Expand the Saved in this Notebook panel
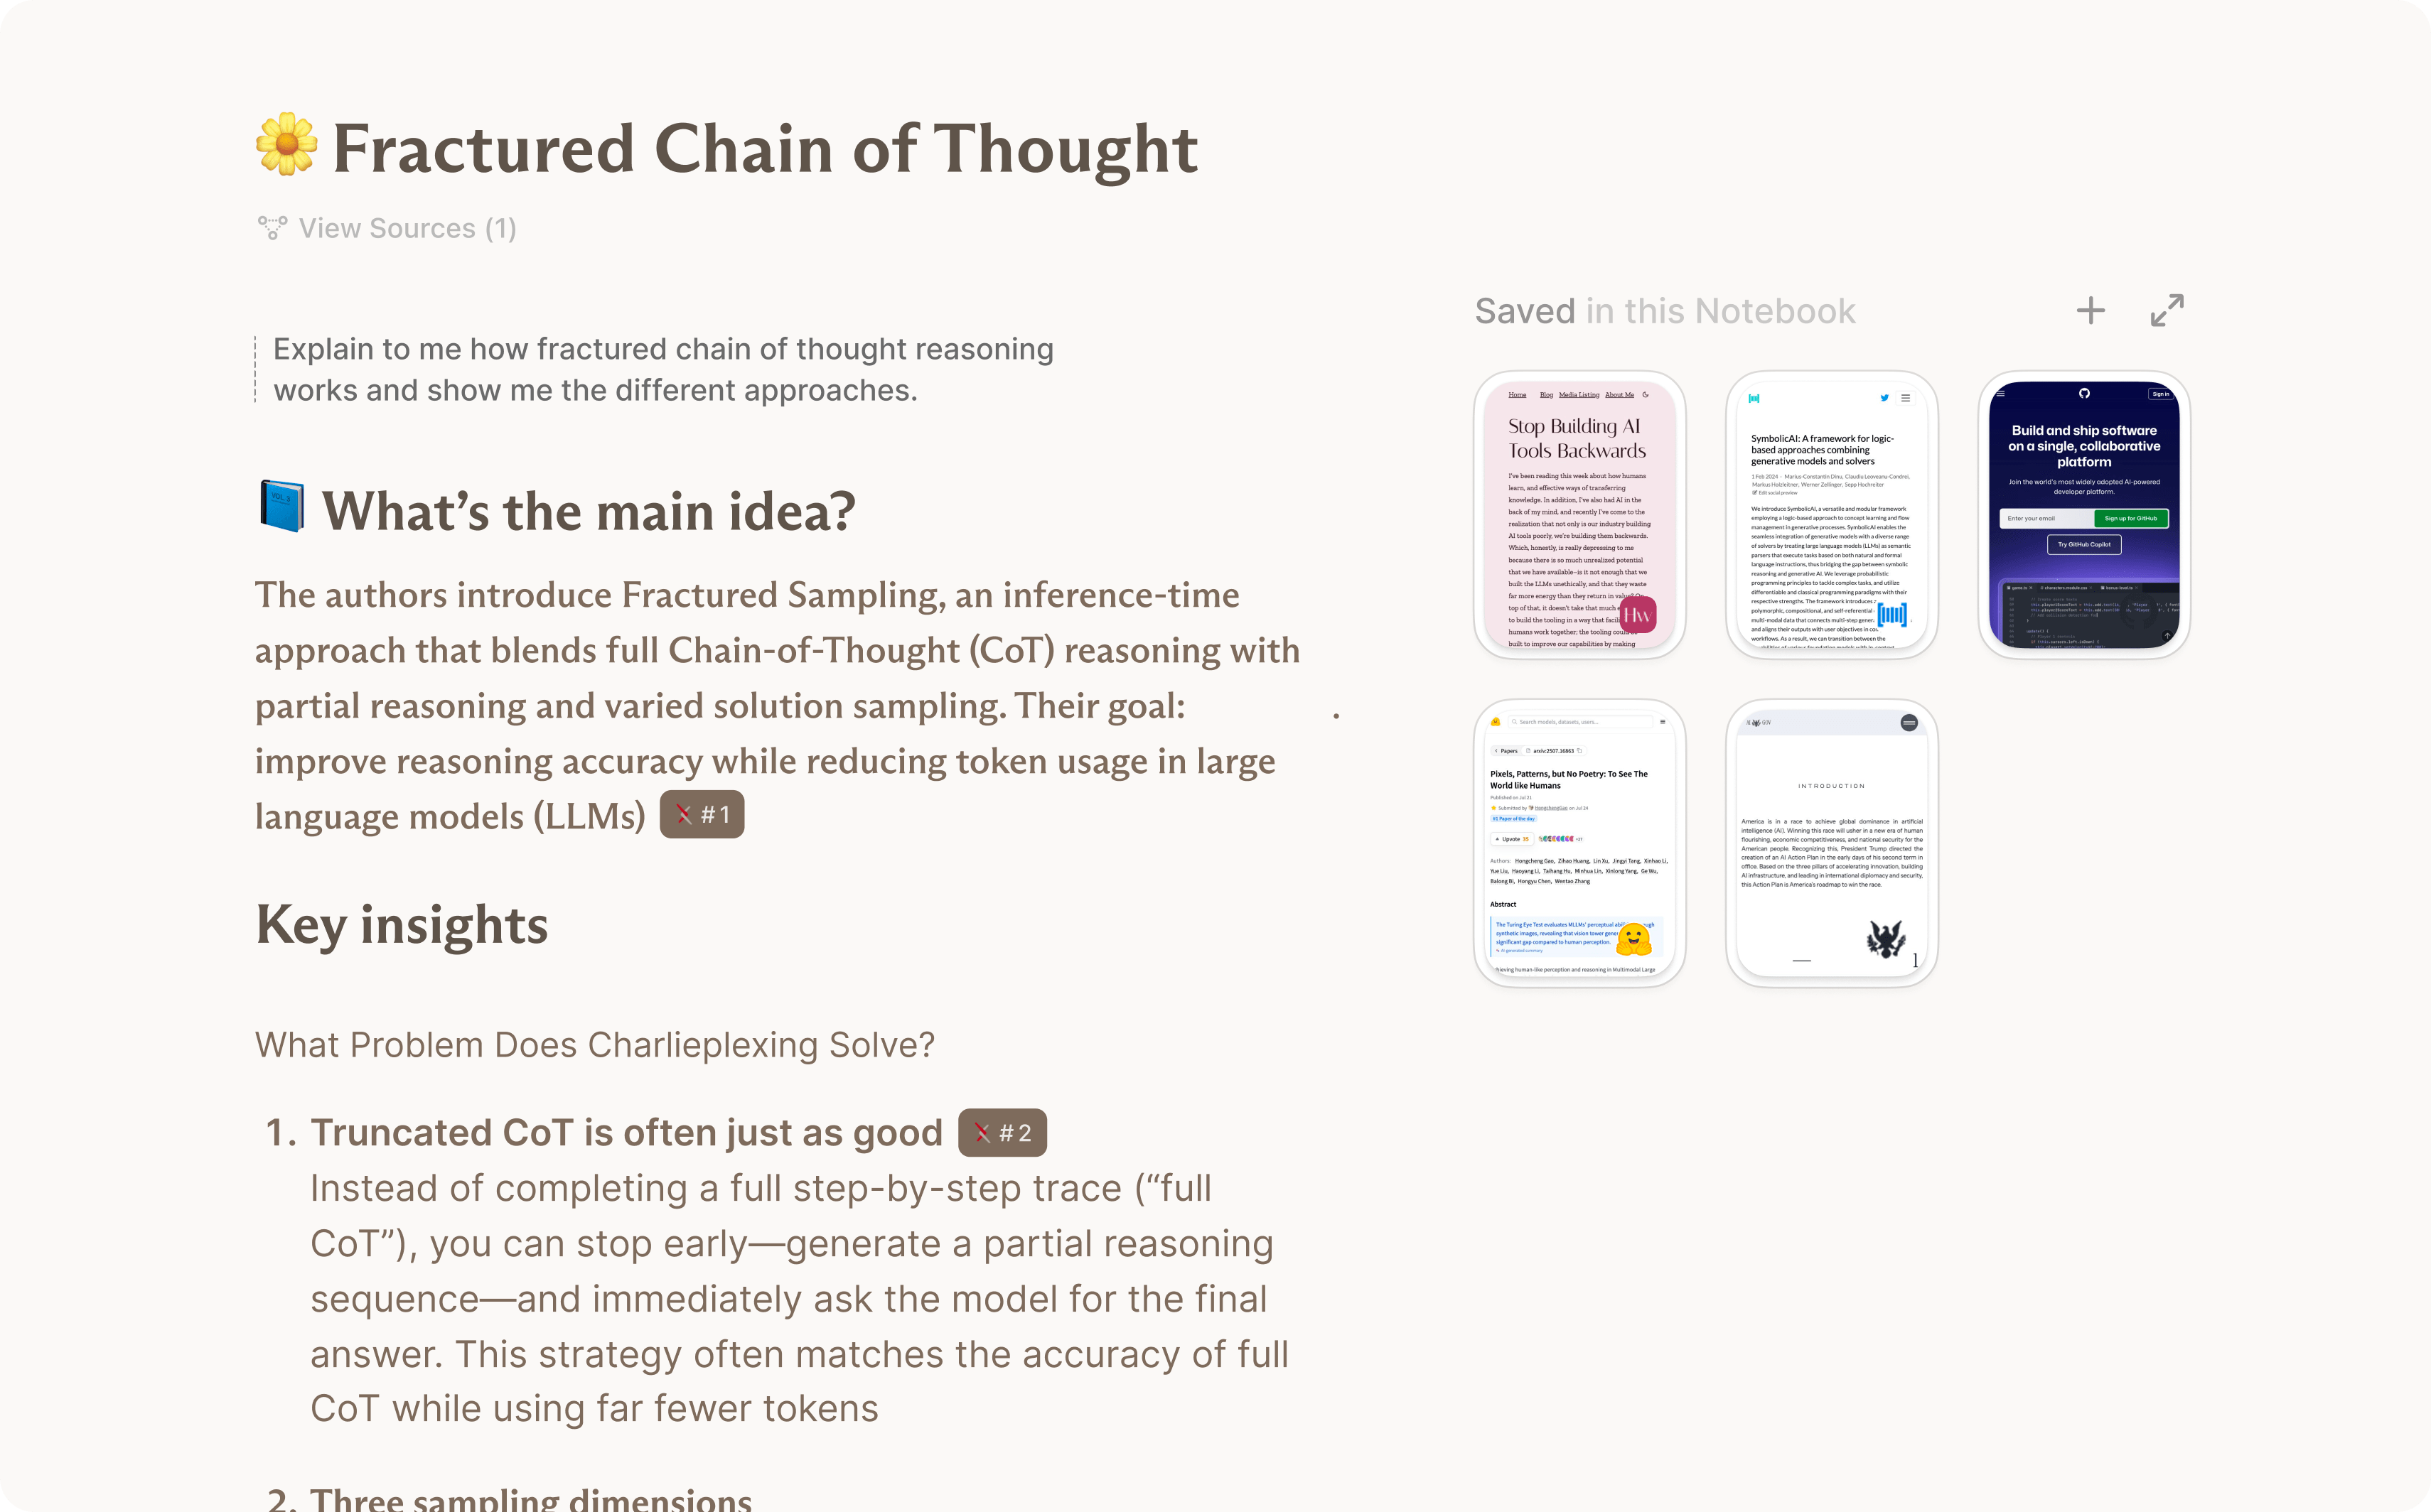 [x=2167, y=310]
